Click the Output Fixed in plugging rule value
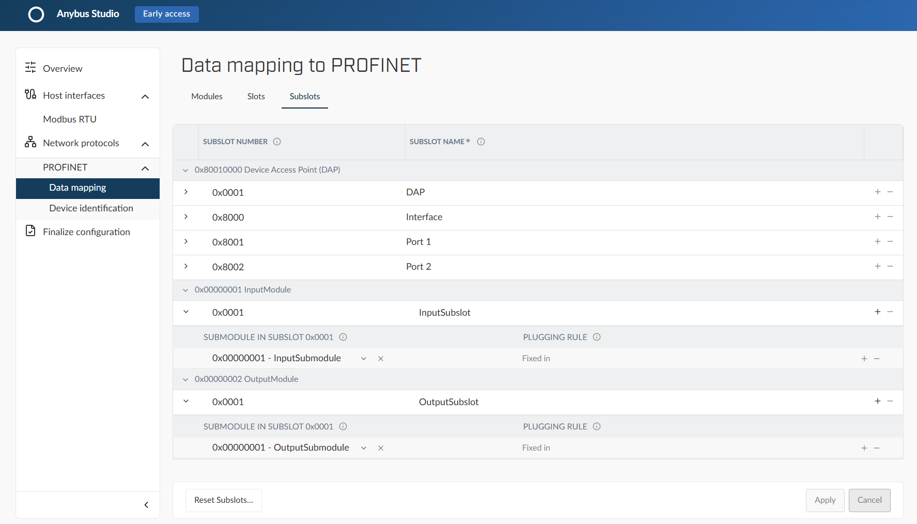The height and width of the screenshot is (524, 917). 536,448
